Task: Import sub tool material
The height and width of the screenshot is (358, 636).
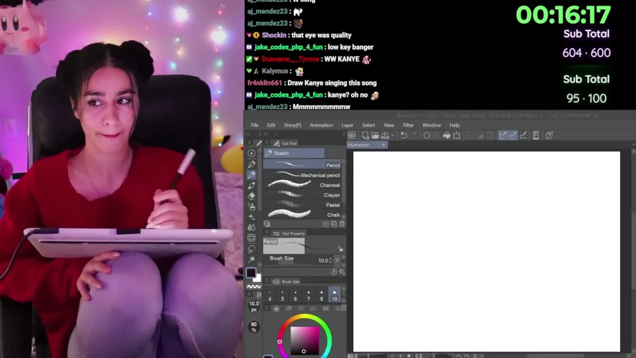Action: coord(325,224)
